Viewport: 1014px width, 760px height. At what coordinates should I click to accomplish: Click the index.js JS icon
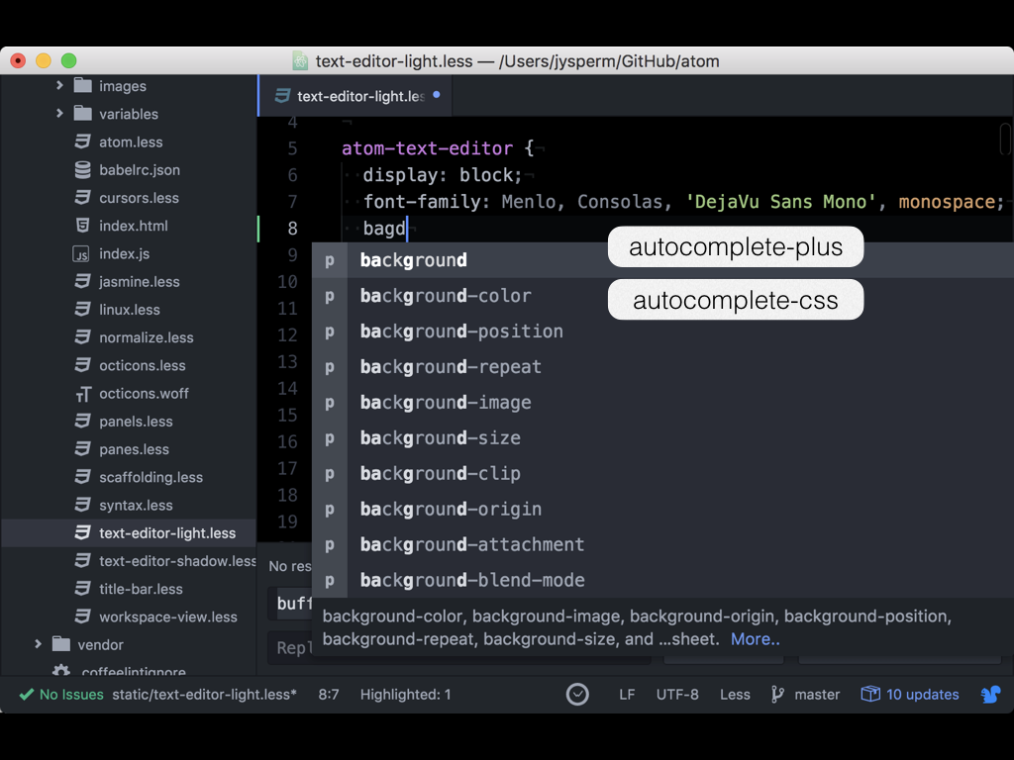81,253
